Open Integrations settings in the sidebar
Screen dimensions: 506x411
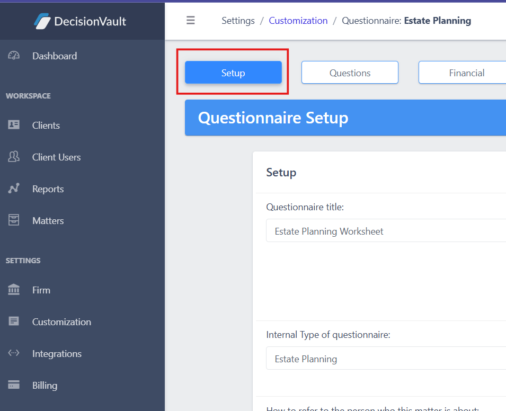click(57, 354)
